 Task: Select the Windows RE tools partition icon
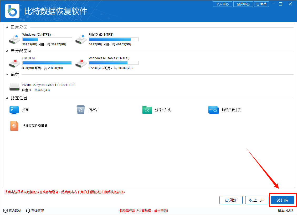click(x=81, y=62)
